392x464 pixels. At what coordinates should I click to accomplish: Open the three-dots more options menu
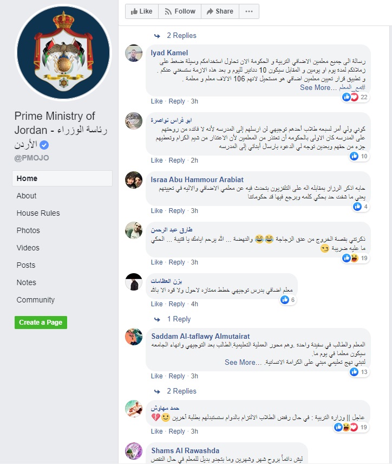click(249, 11)
